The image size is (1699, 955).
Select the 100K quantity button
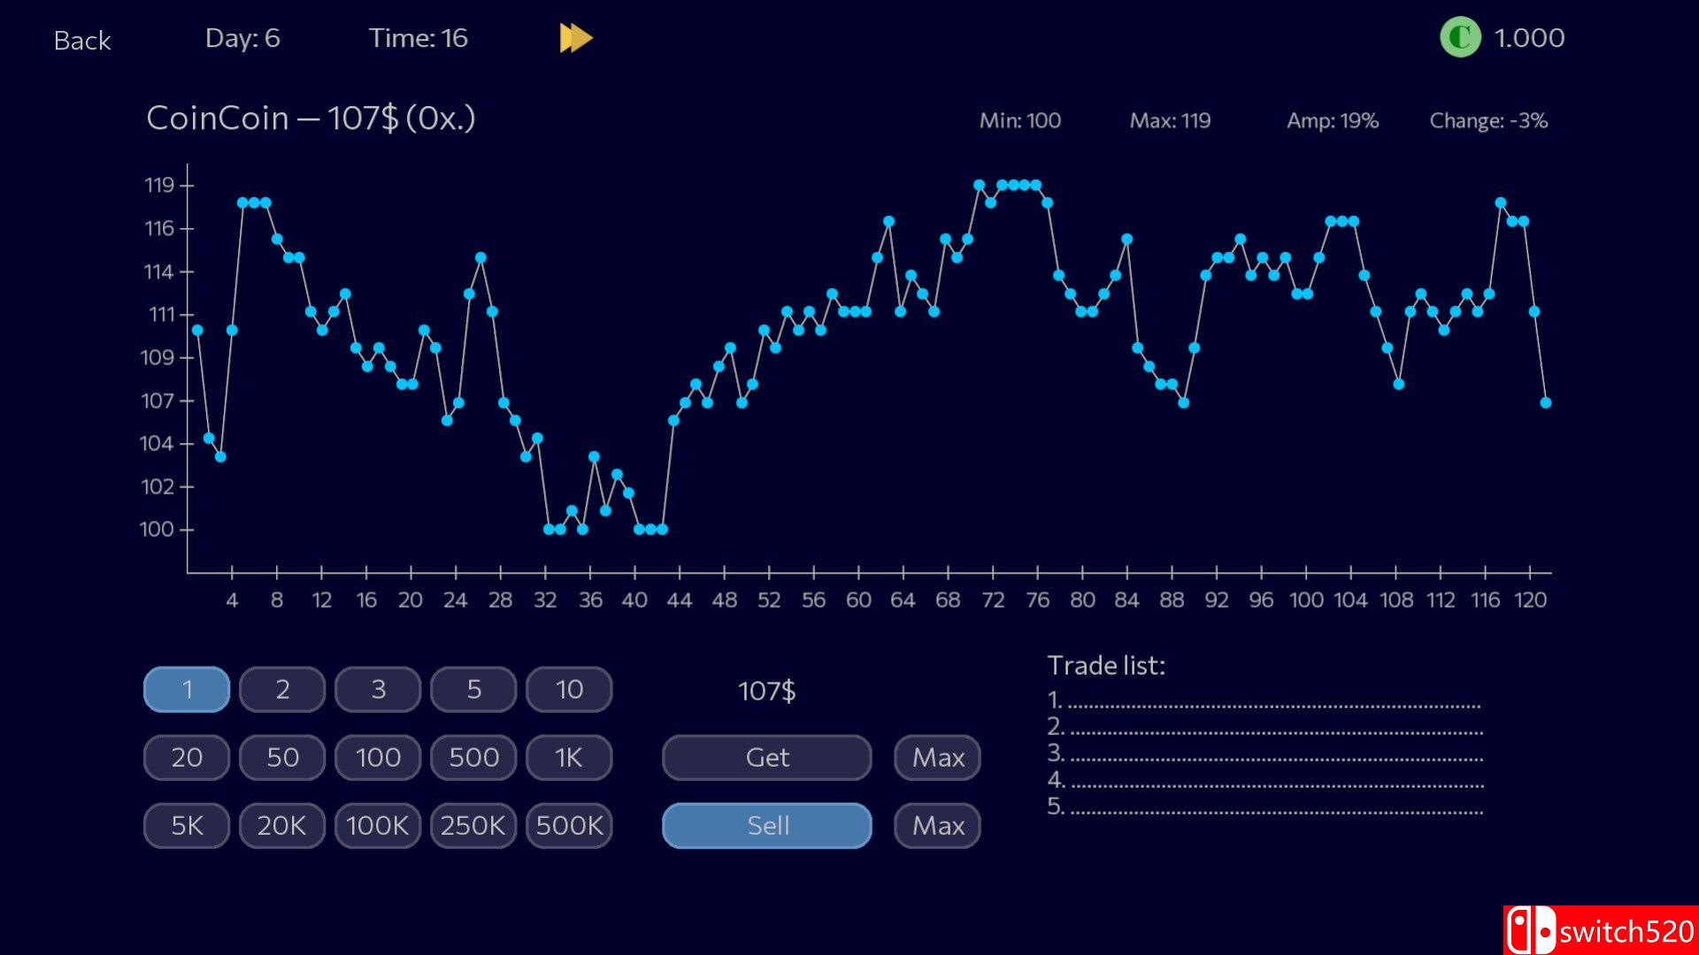tap(378, 826)
